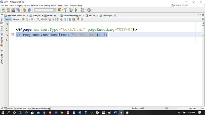Click the lightbulb hint on line 3
The image size is (205, 115).
[7, 35]
